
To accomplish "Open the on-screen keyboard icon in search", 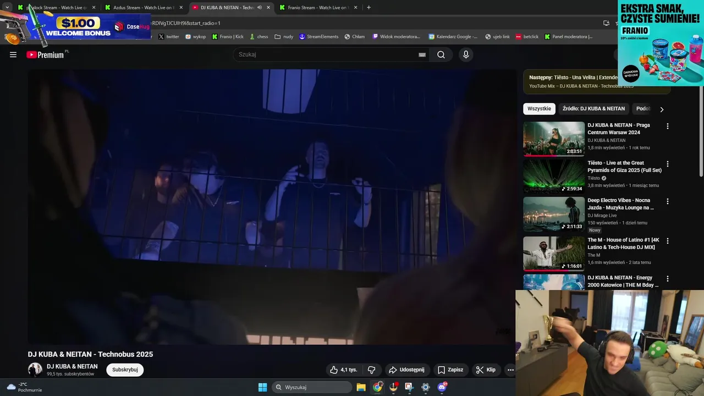I will click(x=422, y=54).
